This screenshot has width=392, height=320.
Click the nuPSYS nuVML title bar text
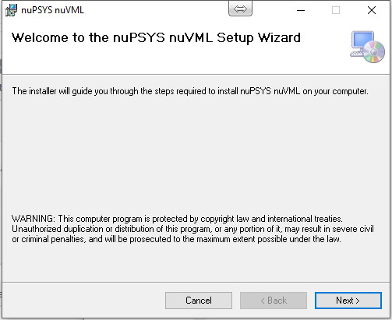click(x=52, y=10)
